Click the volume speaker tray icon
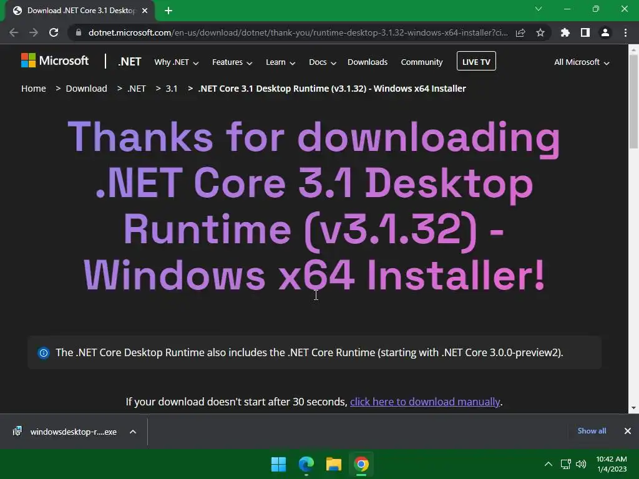 click(x=581, y=464)
